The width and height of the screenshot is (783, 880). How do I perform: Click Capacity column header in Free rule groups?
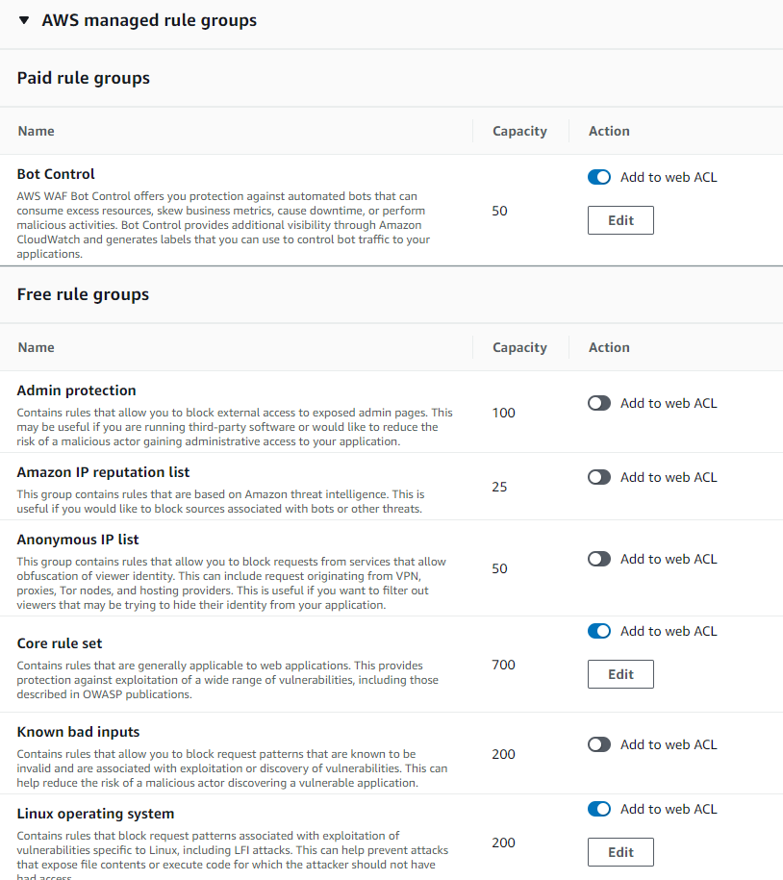(x=519, y=348)
